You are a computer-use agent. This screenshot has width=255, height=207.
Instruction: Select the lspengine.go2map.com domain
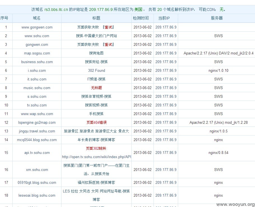(x=37, y=123)
